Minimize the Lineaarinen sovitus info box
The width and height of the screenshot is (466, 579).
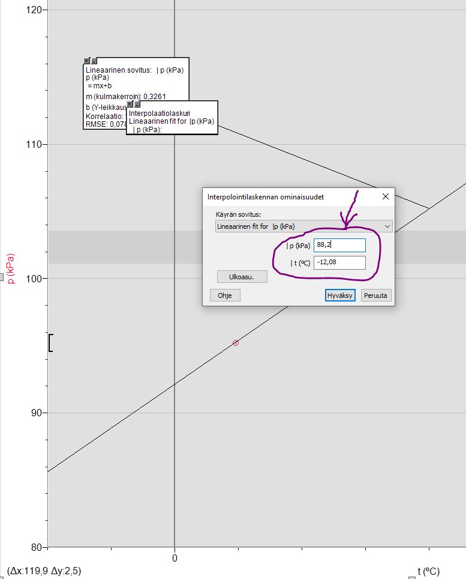[x=94, y=61]
